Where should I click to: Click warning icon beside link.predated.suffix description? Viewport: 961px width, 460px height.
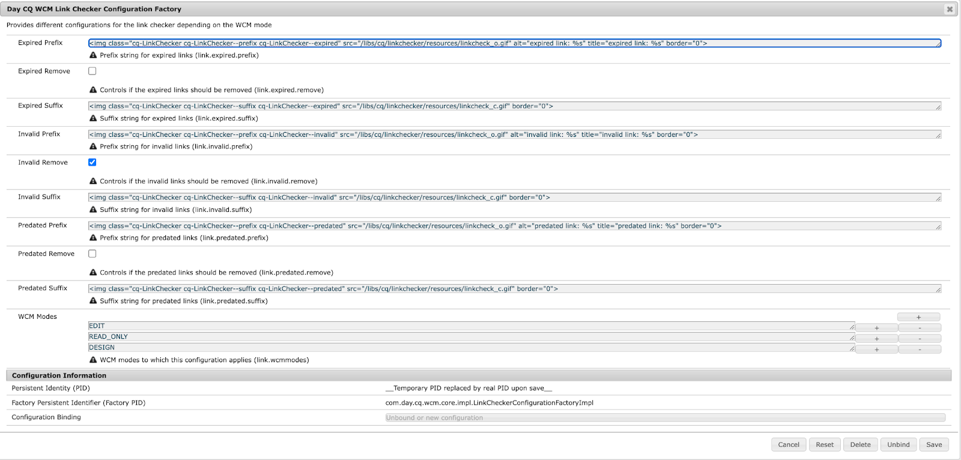(x=93, y=301)
